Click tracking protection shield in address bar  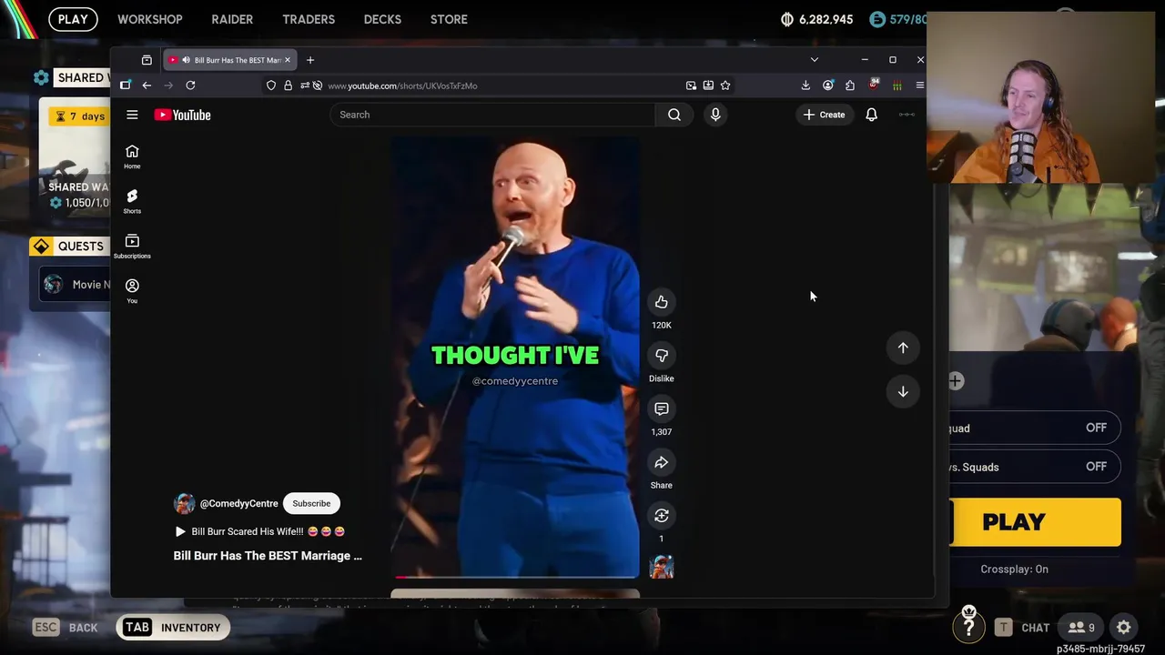[271, 86]
